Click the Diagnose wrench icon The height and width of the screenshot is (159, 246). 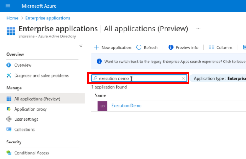coord(9,76)
